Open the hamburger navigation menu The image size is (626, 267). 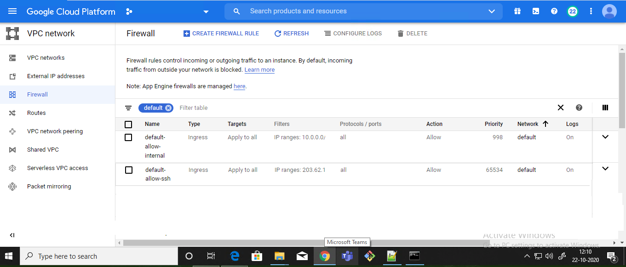[x=12, y=11]
